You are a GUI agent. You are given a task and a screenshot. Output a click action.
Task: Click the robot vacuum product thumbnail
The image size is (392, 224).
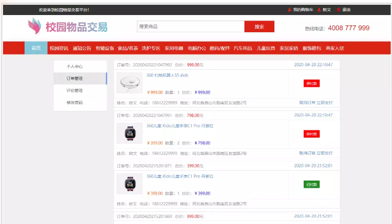point(130,83)
